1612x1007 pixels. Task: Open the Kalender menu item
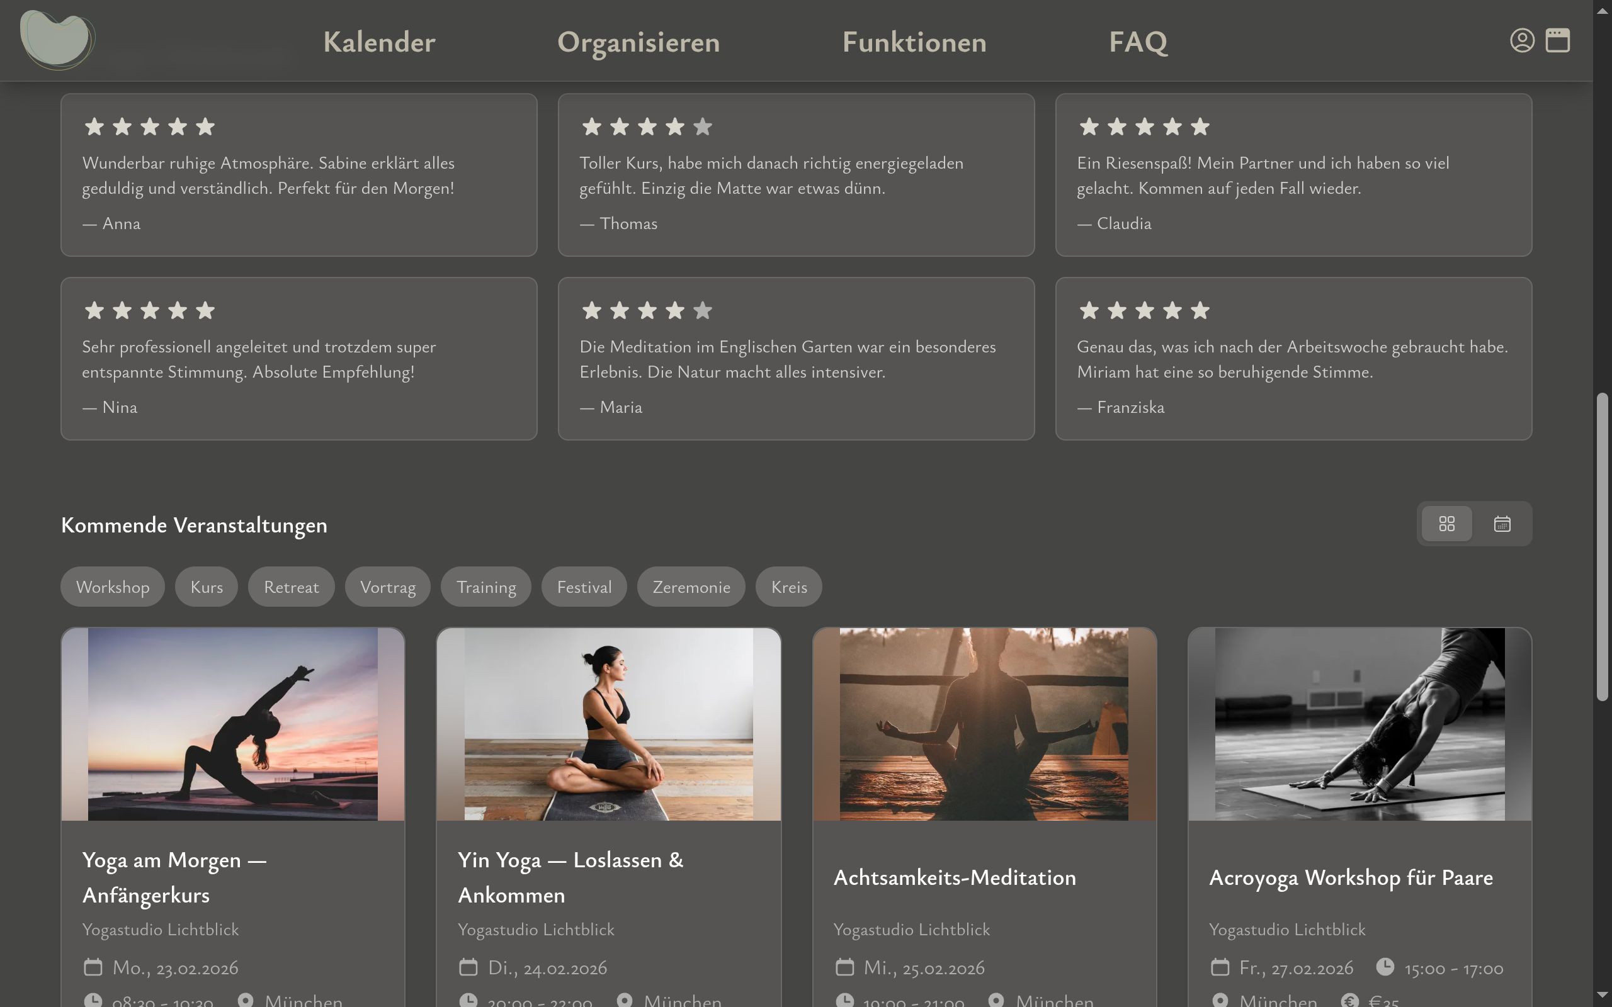coord(379,42)
